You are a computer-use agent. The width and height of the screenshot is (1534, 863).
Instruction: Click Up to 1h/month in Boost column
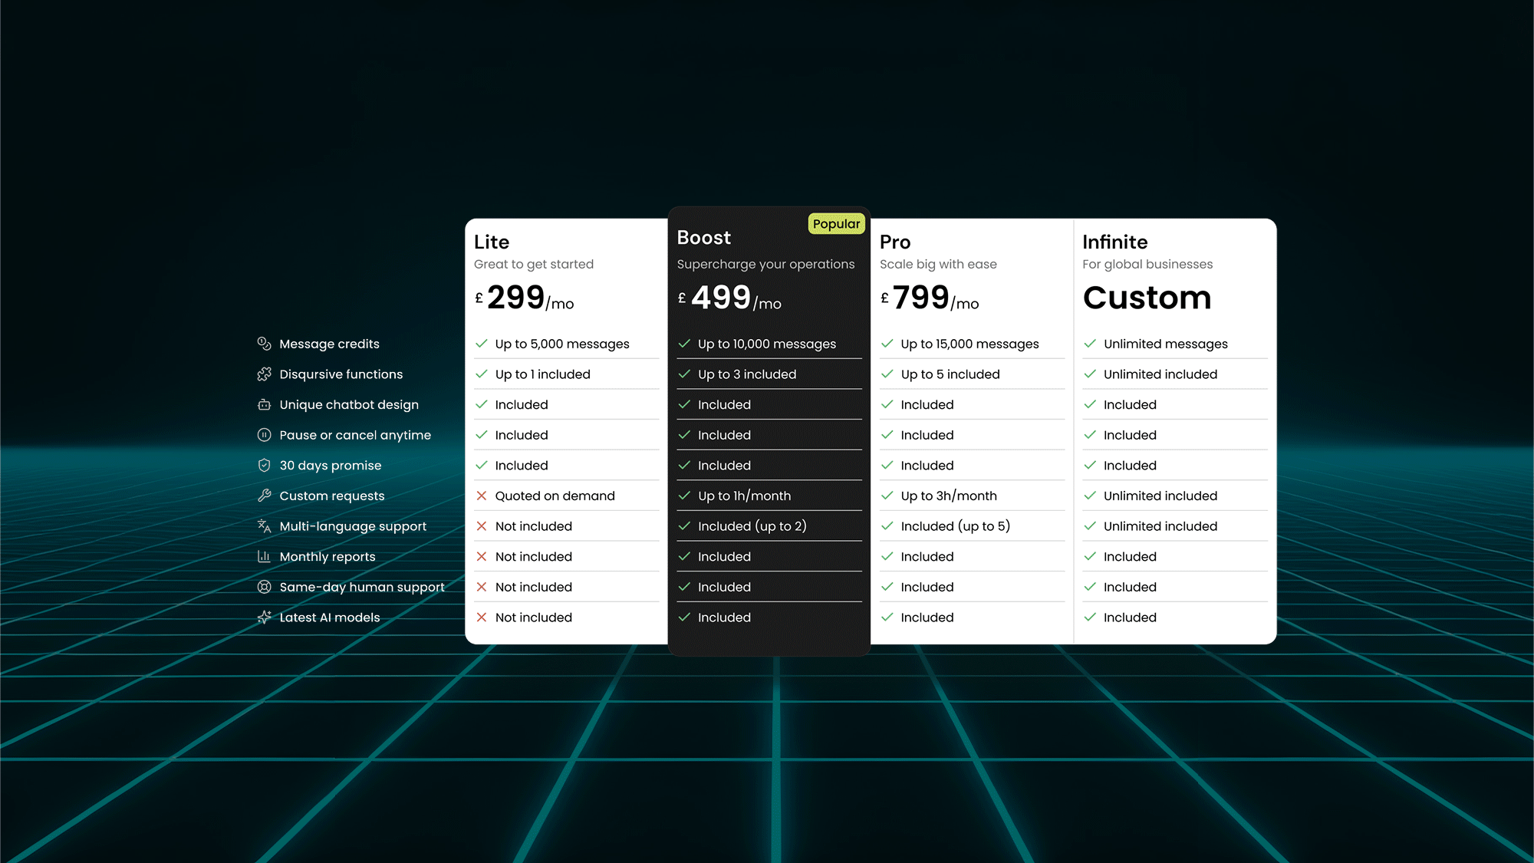pyautogui.click(x=744, y=496)
